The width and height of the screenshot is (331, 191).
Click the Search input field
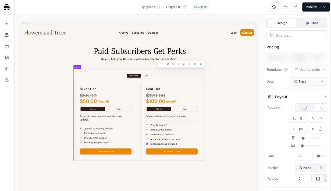[297, 36]
